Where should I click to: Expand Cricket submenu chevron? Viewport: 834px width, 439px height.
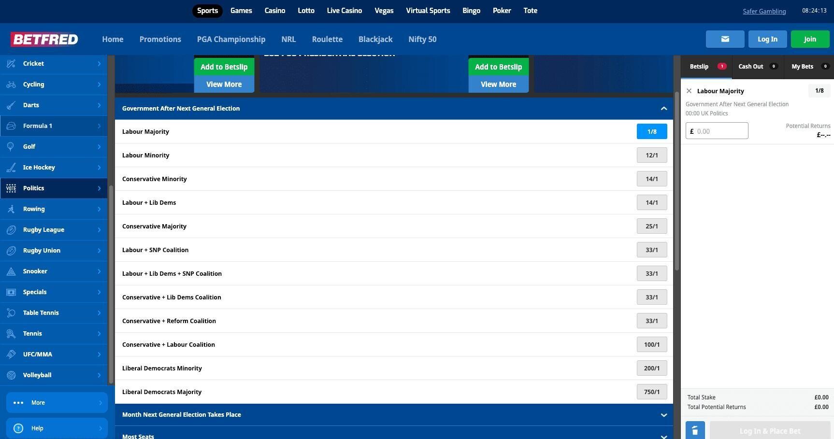[99, 63]
